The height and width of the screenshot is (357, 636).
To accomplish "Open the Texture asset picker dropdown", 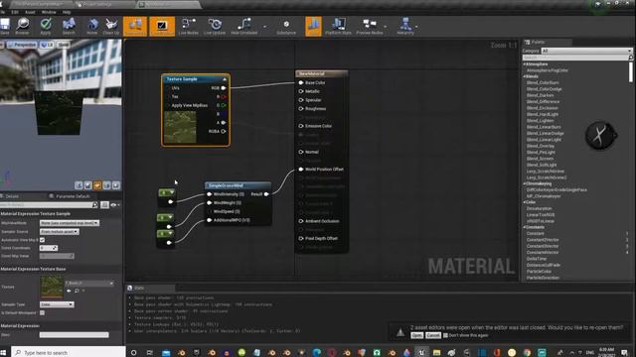I will tap(89, 283).
